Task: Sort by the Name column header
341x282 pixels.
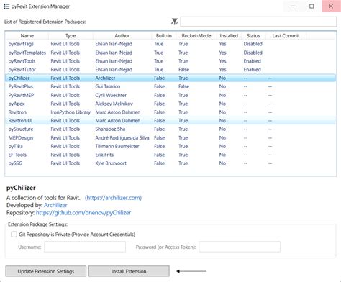Action: [x=27, y=36]
